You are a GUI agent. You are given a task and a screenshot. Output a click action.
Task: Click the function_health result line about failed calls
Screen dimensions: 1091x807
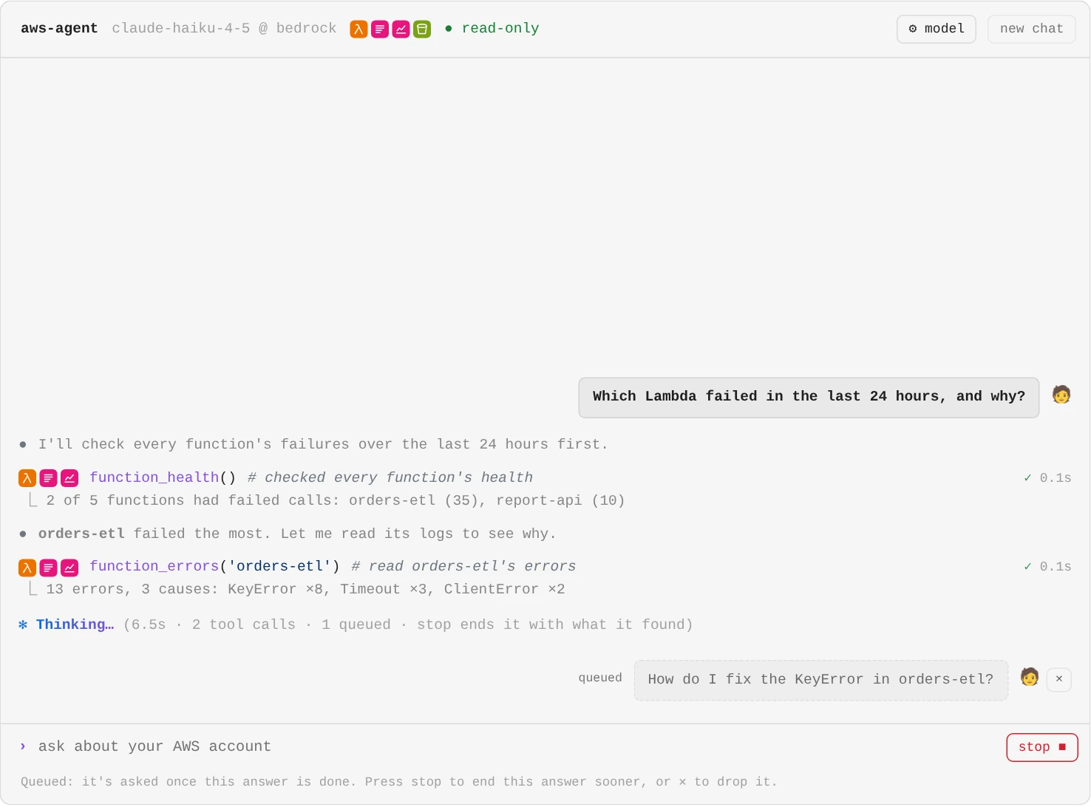point(336,500)
